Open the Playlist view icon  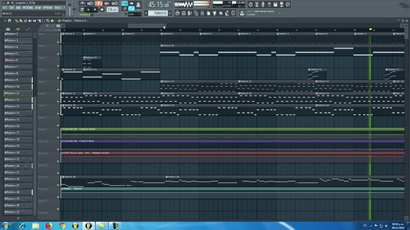[x=177, y=13]
